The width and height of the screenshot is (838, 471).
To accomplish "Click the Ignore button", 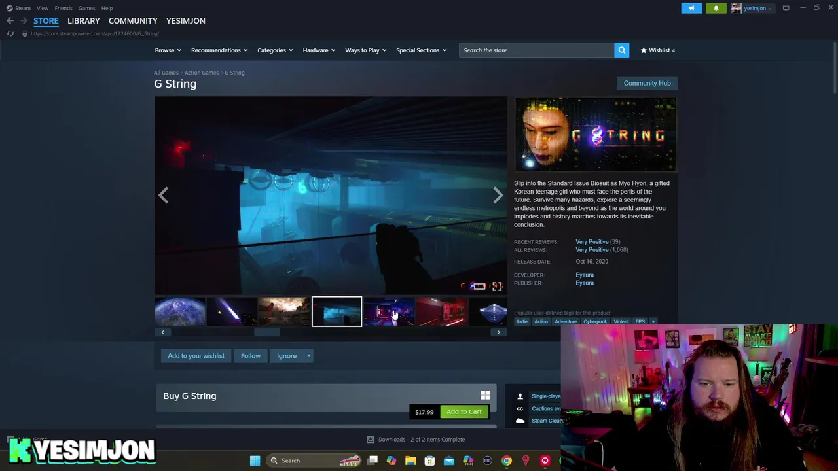I will (287, 356).
